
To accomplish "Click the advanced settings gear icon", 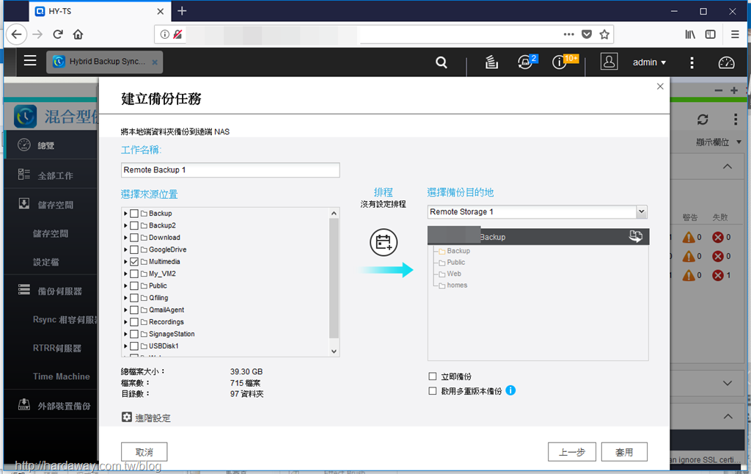I will pos(126,417).
